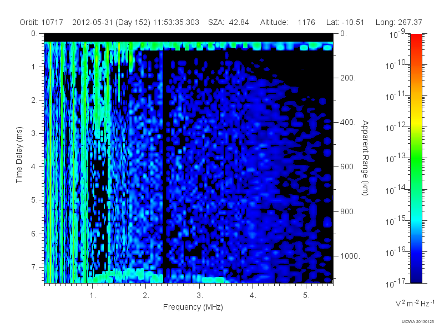
Task: Click the '10^-16' color scale label
Action: click(x=395, y=252)
